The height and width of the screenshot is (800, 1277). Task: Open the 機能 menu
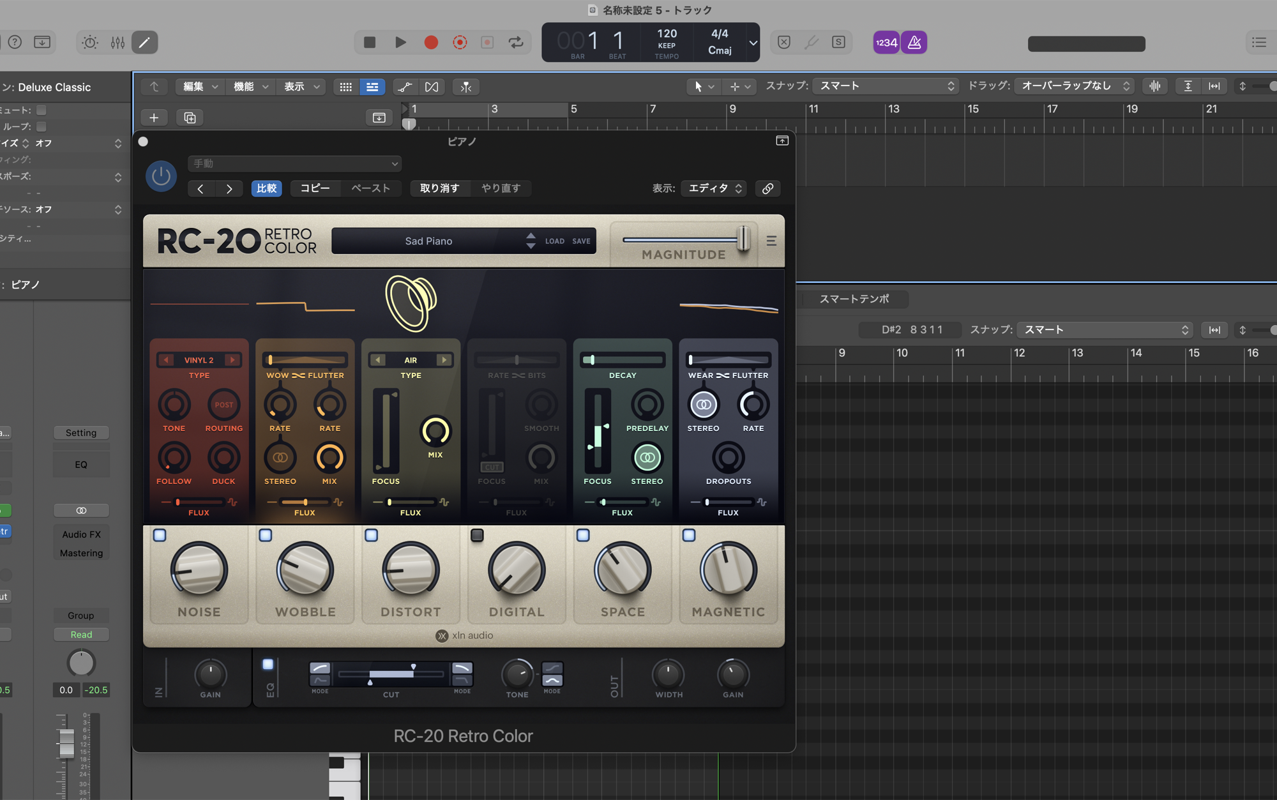pyautogui.click(x=251, y=86)
